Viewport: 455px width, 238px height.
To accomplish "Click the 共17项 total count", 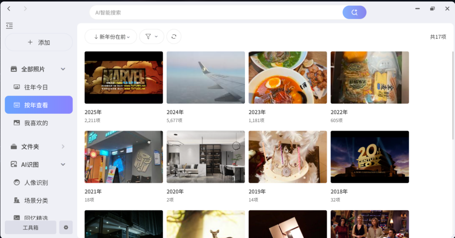I will click(438, 37).
